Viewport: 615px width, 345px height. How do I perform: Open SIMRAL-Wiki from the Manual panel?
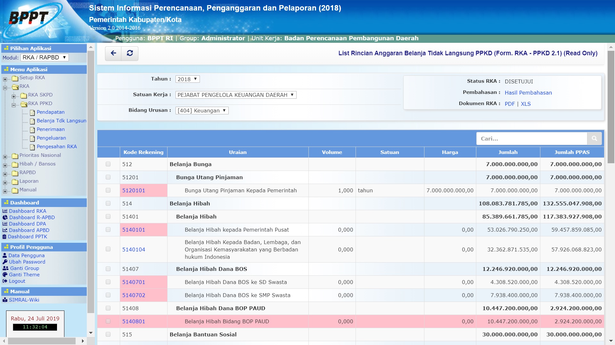click(x=24, y=300)
